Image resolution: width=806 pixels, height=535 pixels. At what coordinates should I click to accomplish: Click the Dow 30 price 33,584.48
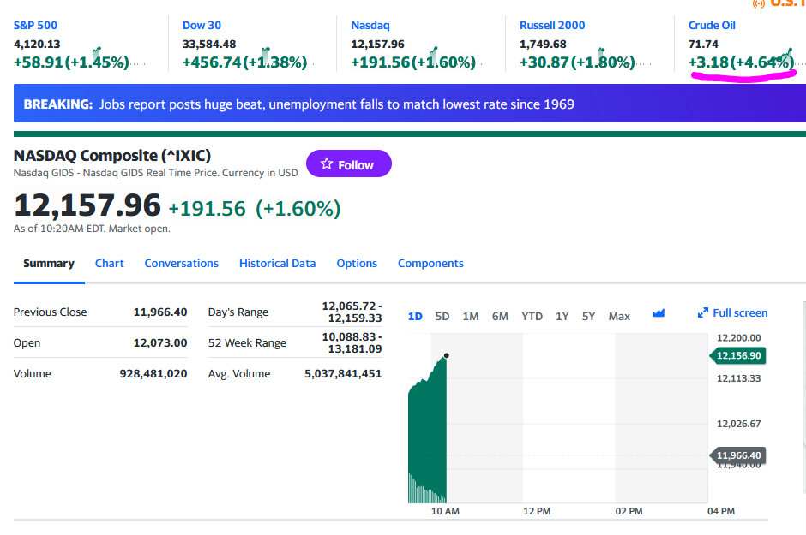click(209, 45)
